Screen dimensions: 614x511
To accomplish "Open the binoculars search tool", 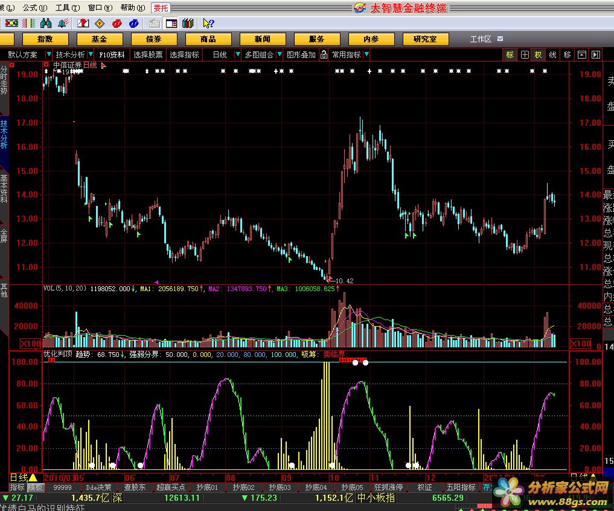I will point(46,24).
